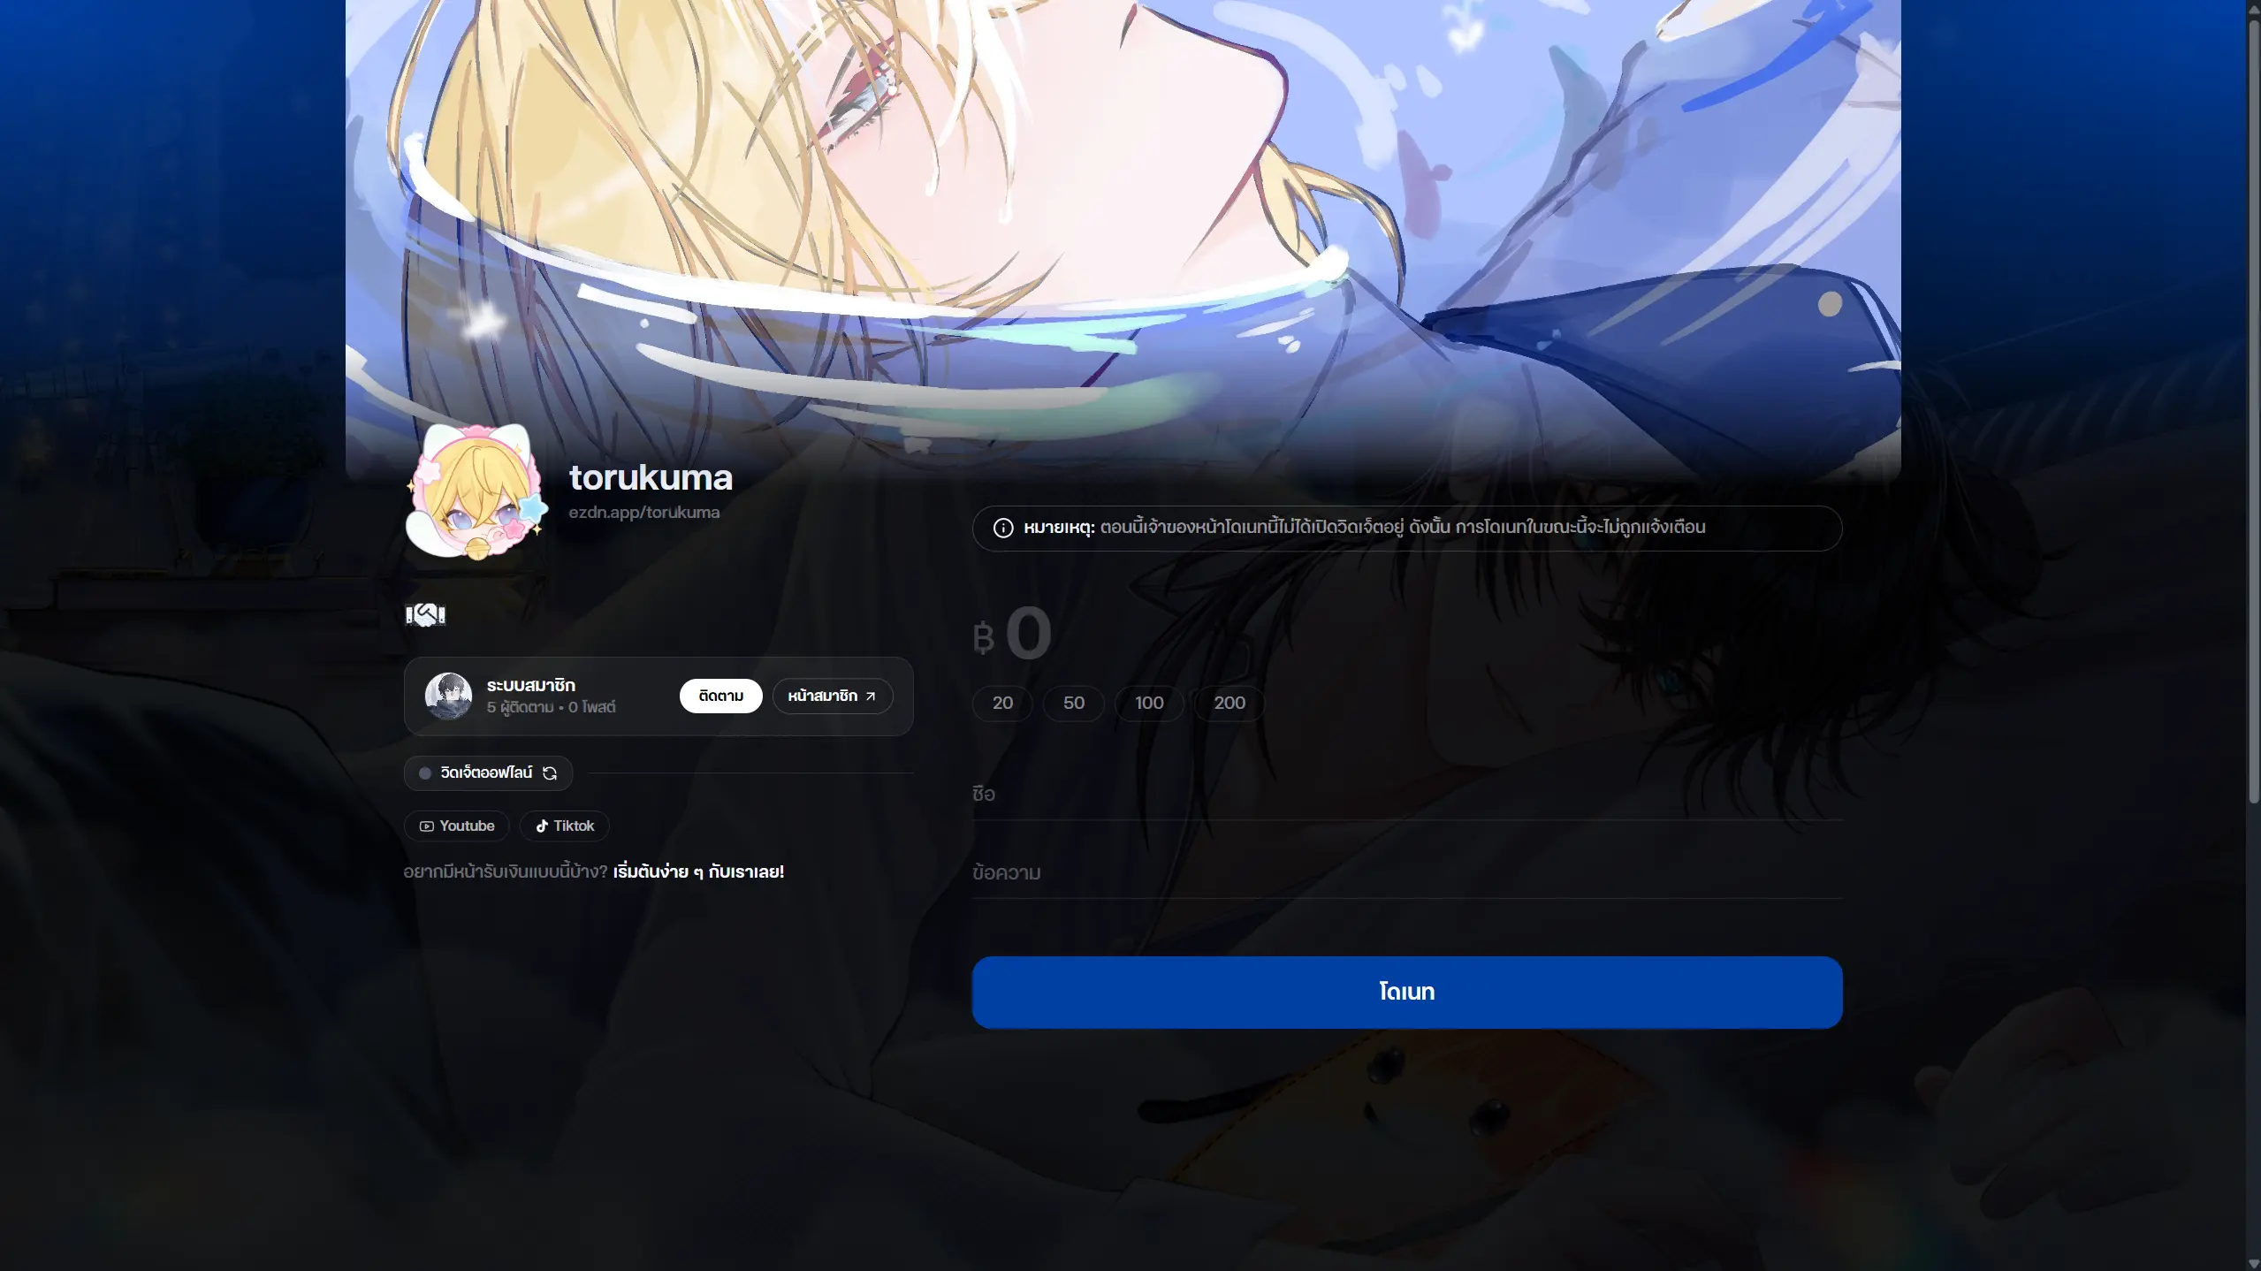This screenshot has height=1271, width=2261.
Task: Click the handshake emoji icon under the profile
Action: [x=425, y=614]
